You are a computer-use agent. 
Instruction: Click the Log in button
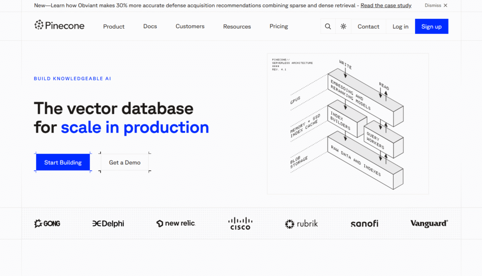(400, 26)
